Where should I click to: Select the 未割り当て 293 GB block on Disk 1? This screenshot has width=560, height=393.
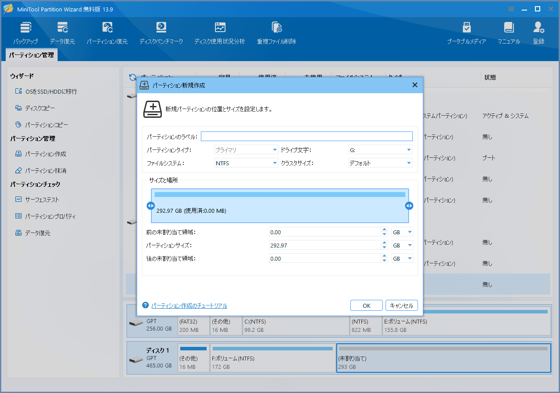click(x=444, y=358)
